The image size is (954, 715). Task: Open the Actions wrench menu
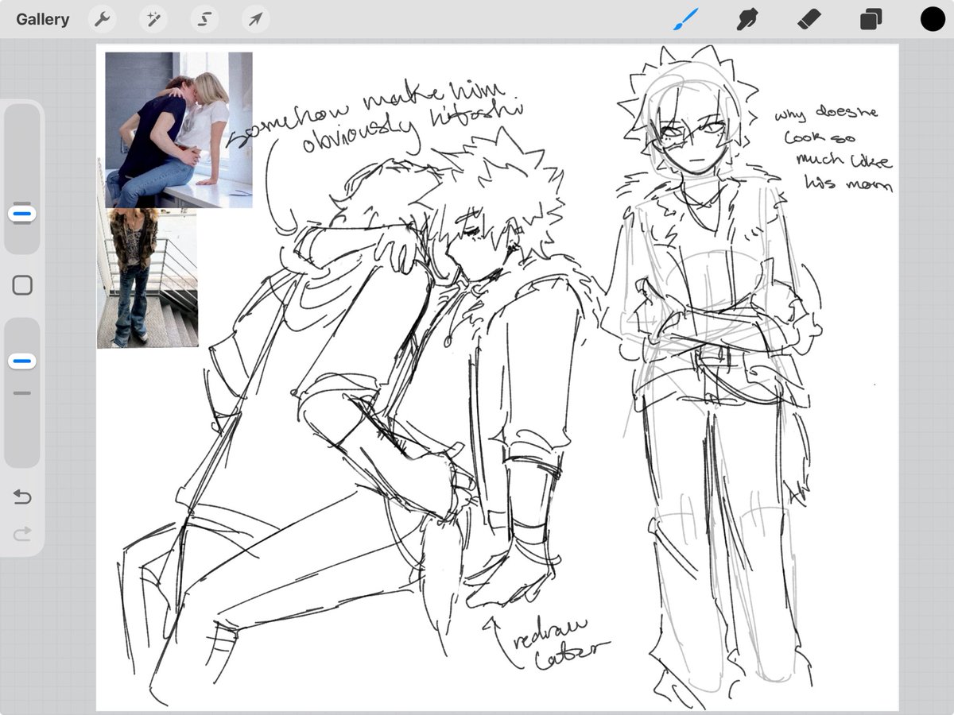click(x=102, y=19)
